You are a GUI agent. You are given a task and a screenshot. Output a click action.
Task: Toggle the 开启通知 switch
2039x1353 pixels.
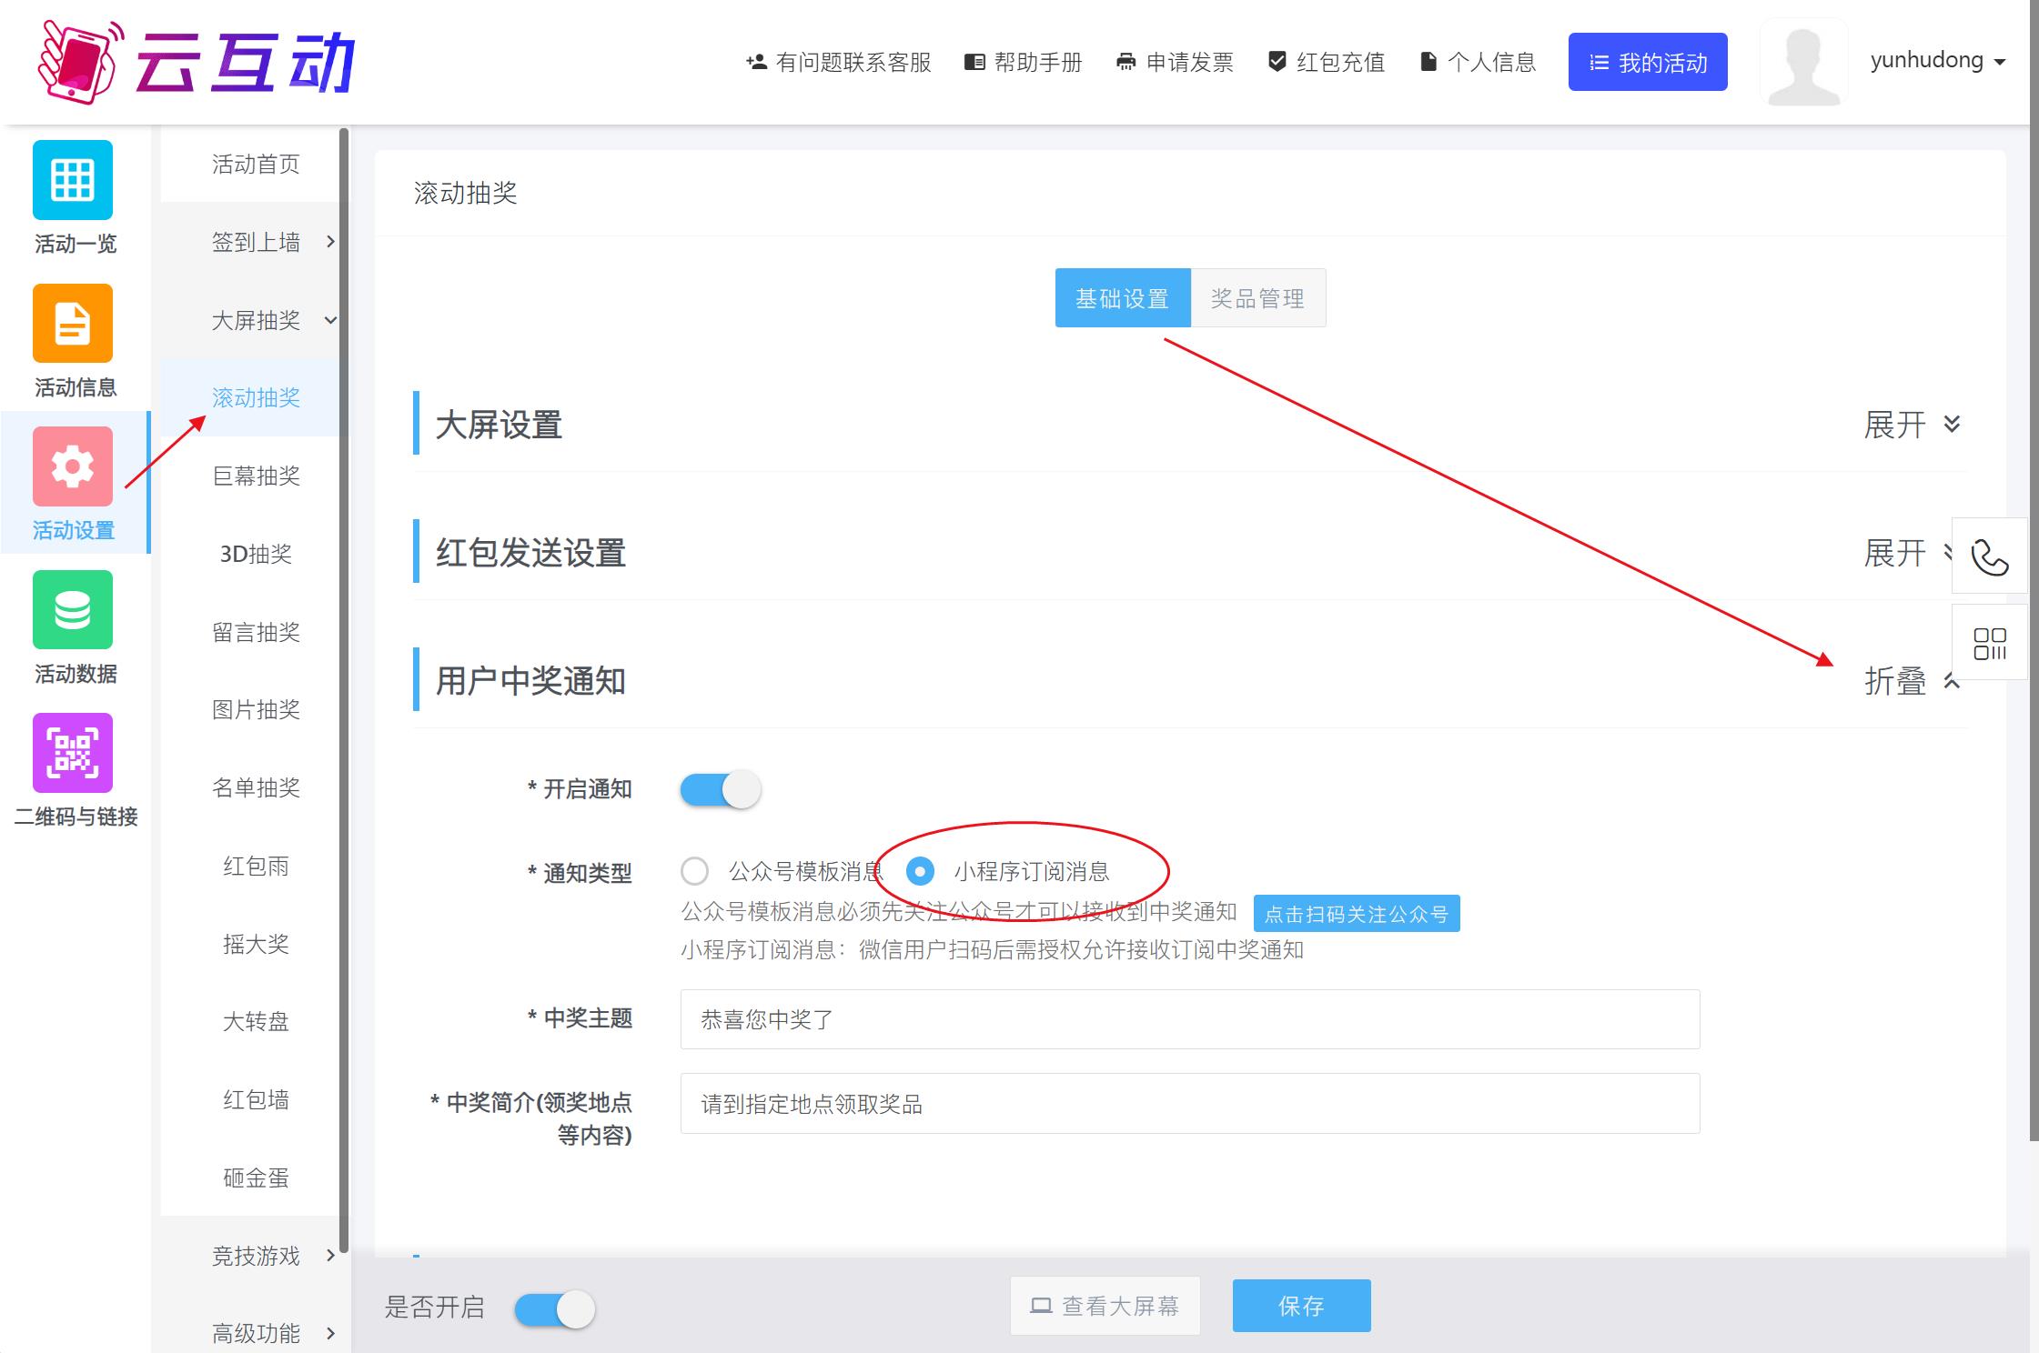point(721,789)
